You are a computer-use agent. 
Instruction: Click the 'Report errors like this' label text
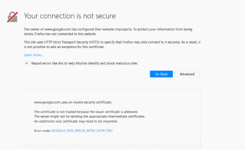[84, 63]
